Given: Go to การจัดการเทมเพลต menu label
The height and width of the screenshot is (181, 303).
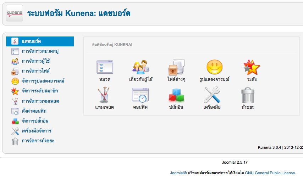Looking at the screenshot, I should coord(40,101).
